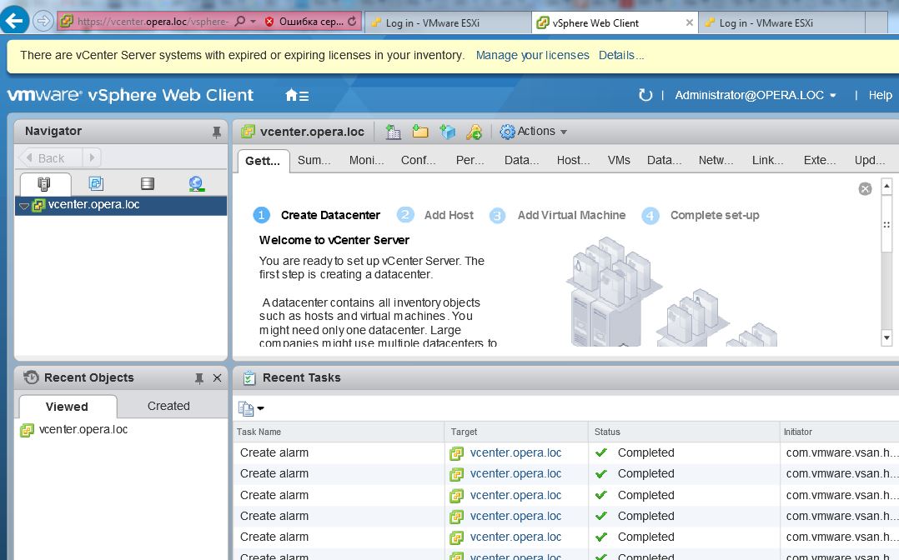The height and width of the screenshot is (560, 899).
Task: Switch to Storage inventory view
Action: coord(148,183)
